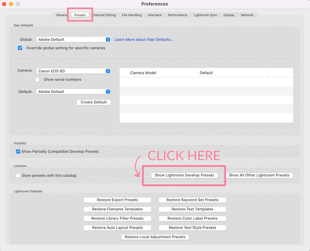Click Restore Local Adjustment Presets button

[x=155, y=237]
